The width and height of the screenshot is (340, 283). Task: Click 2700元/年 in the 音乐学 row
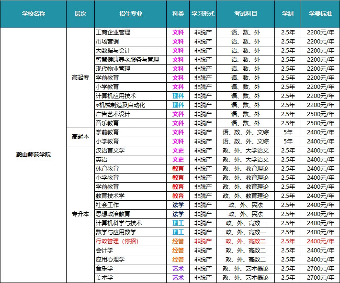(320, 269)
